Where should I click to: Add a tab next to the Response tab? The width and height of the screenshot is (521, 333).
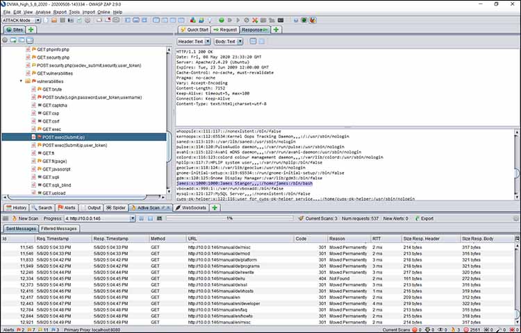(x=276, y=30)
